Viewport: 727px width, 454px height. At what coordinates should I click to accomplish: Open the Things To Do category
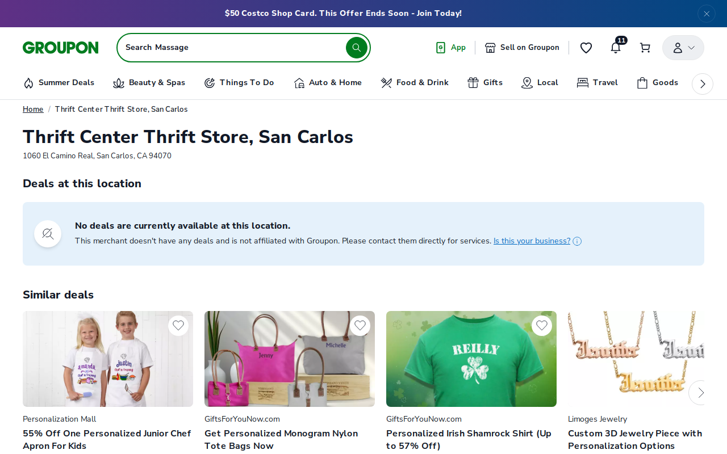click(239, 83)
